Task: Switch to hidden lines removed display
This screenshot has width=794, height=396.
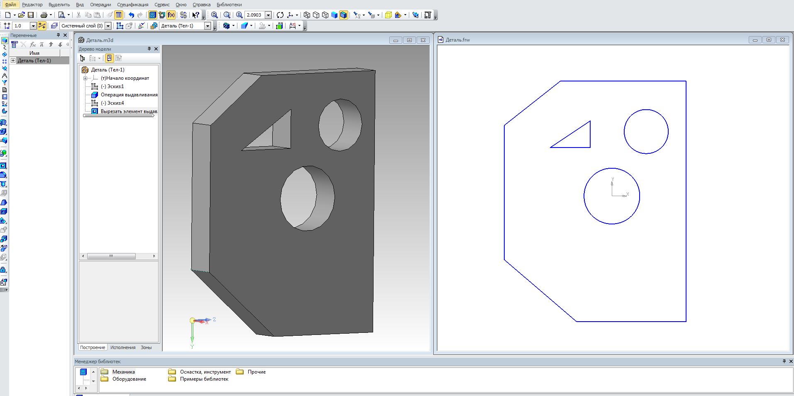Action: [316, 15]
